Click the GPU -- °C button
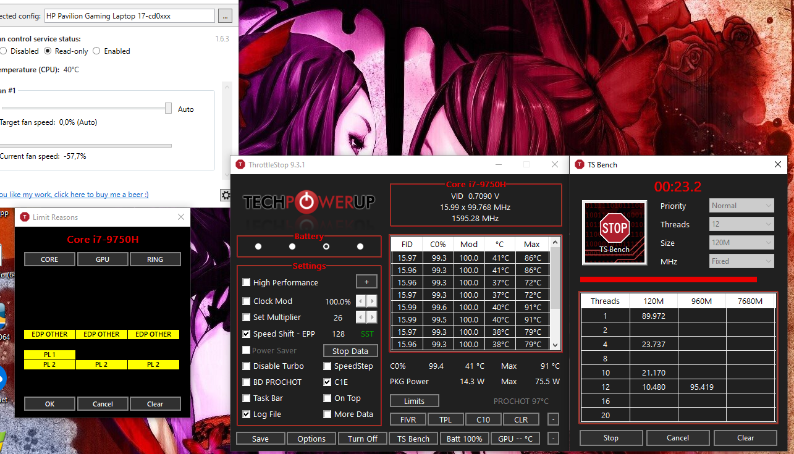The width and height of the screenshot is (794, 454). pyautogui.click(x=515, y=439)
